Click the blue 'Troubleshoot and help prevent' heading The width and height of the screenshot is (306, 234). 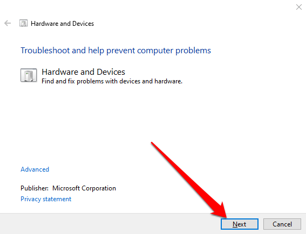pyautogui.click(x=115, y=51)
